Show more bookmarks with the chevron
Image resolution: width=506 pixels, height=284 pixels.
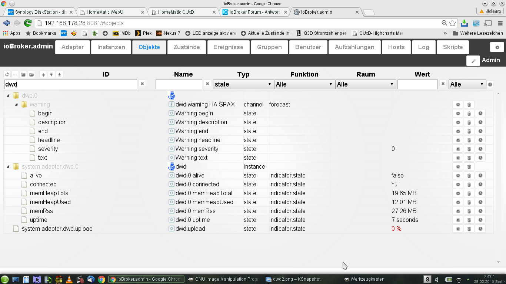point(445,33)
